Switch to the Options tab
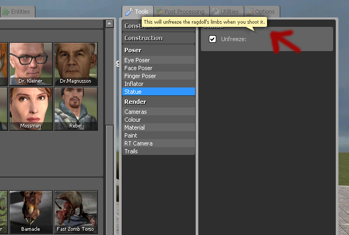349x235 pixels. pos(262,12)
